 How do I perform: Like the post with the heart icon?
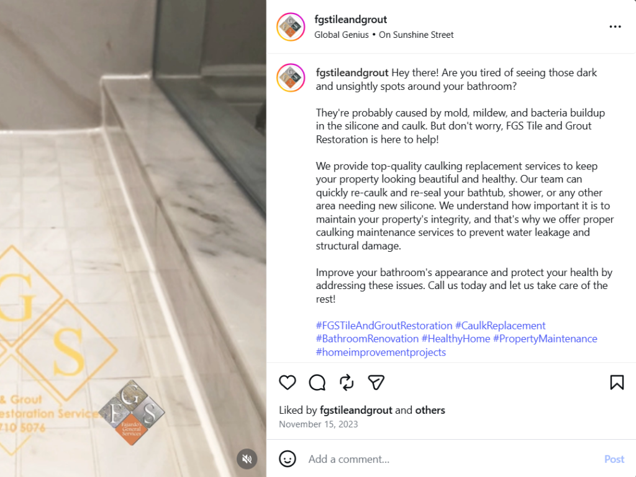click(x=287, y=382)
